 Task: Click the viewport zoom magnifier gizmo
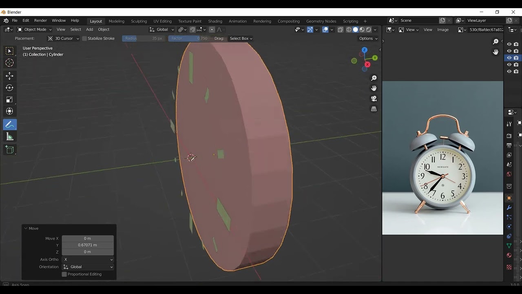click(x=374, y=78)
